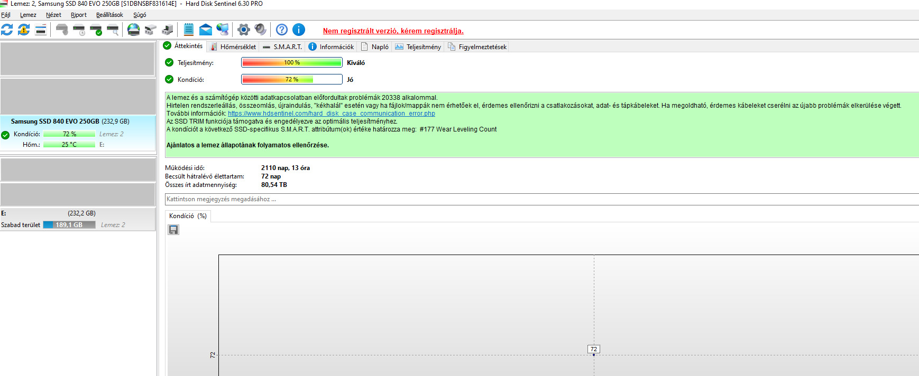
Task: Click the refresh icon with warning triangle
Action: pyautogui.click(x=24, y=30)
